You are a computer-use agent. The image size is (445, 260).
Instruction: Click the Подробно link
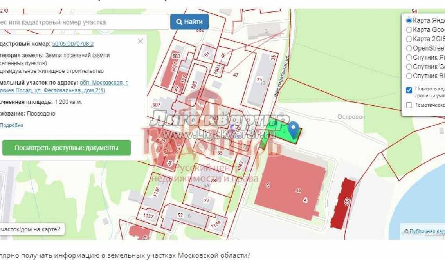(x=11, y=125)
